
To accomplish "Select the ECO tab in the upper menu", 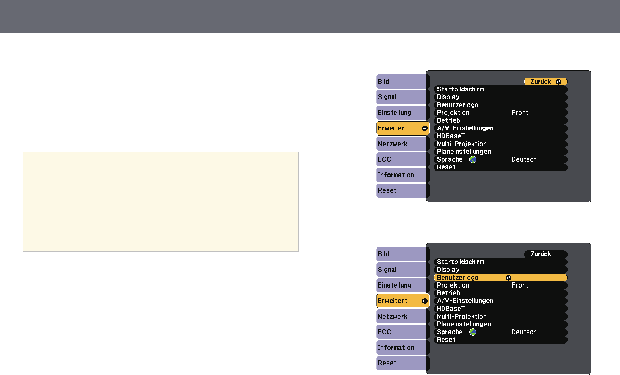I will point(401,159).
